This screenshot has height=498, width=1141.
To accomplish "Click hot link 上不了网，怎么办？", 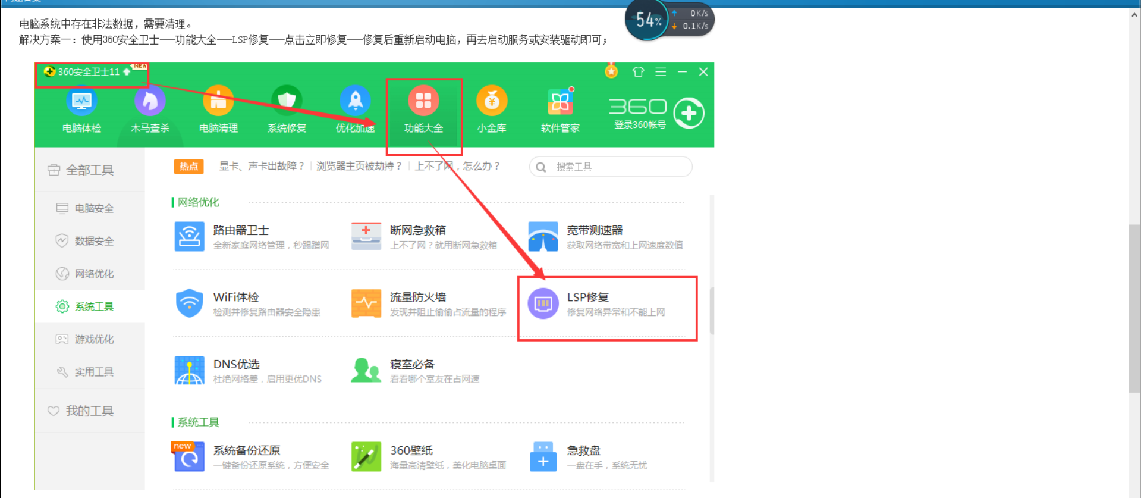I will tap(457, 166).
